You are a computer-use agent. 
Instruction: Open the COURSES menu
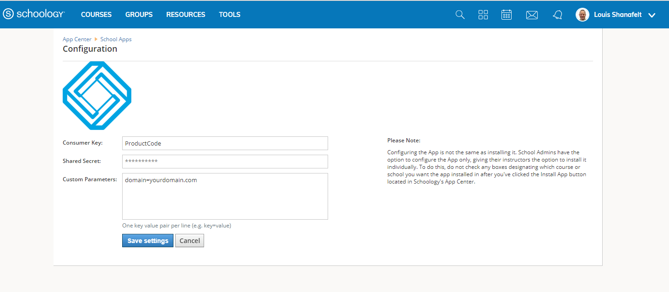coord(96,15)
